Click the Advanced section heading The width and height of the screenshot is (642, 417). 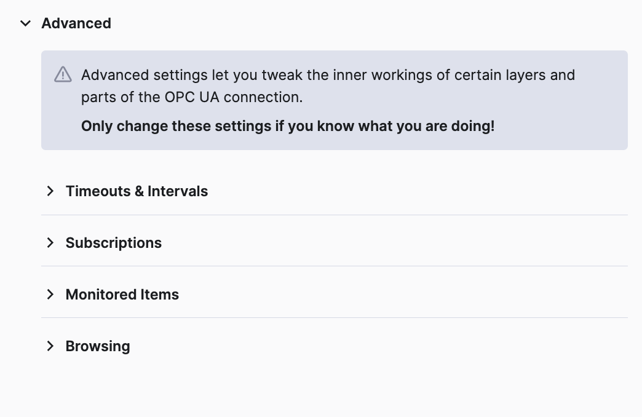[x=76, y=23]
